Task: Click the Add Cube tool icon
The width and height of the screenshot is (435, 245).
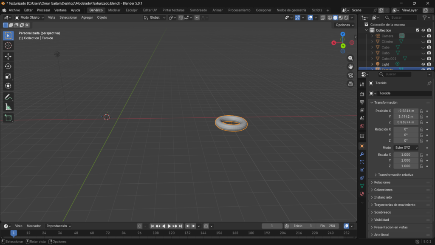Action: 8,117
